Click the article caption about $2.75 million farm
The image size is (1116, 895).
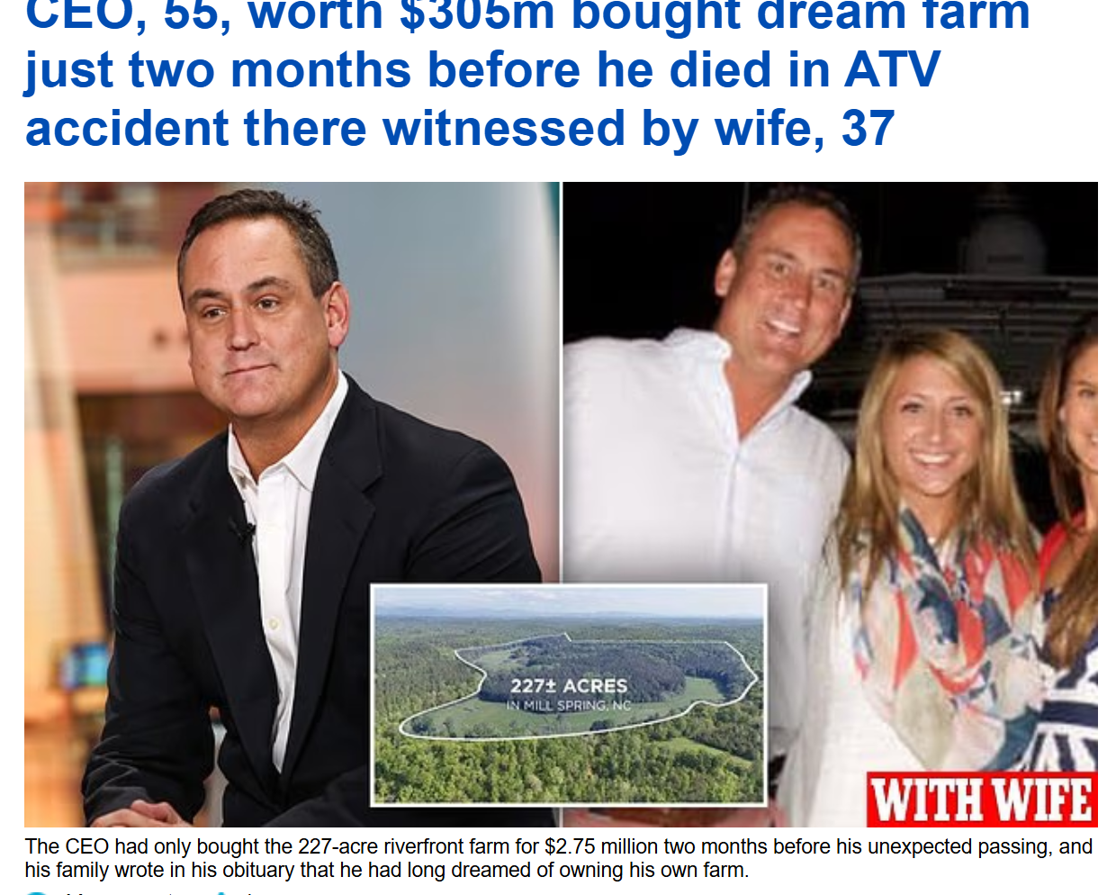coord(558,858)
